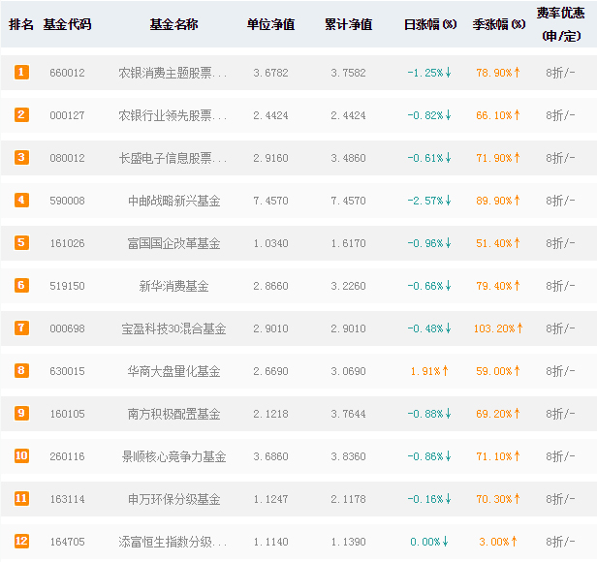Open fund 农银行业领先股票...
The image size is (597, 562).
[173, 115]
